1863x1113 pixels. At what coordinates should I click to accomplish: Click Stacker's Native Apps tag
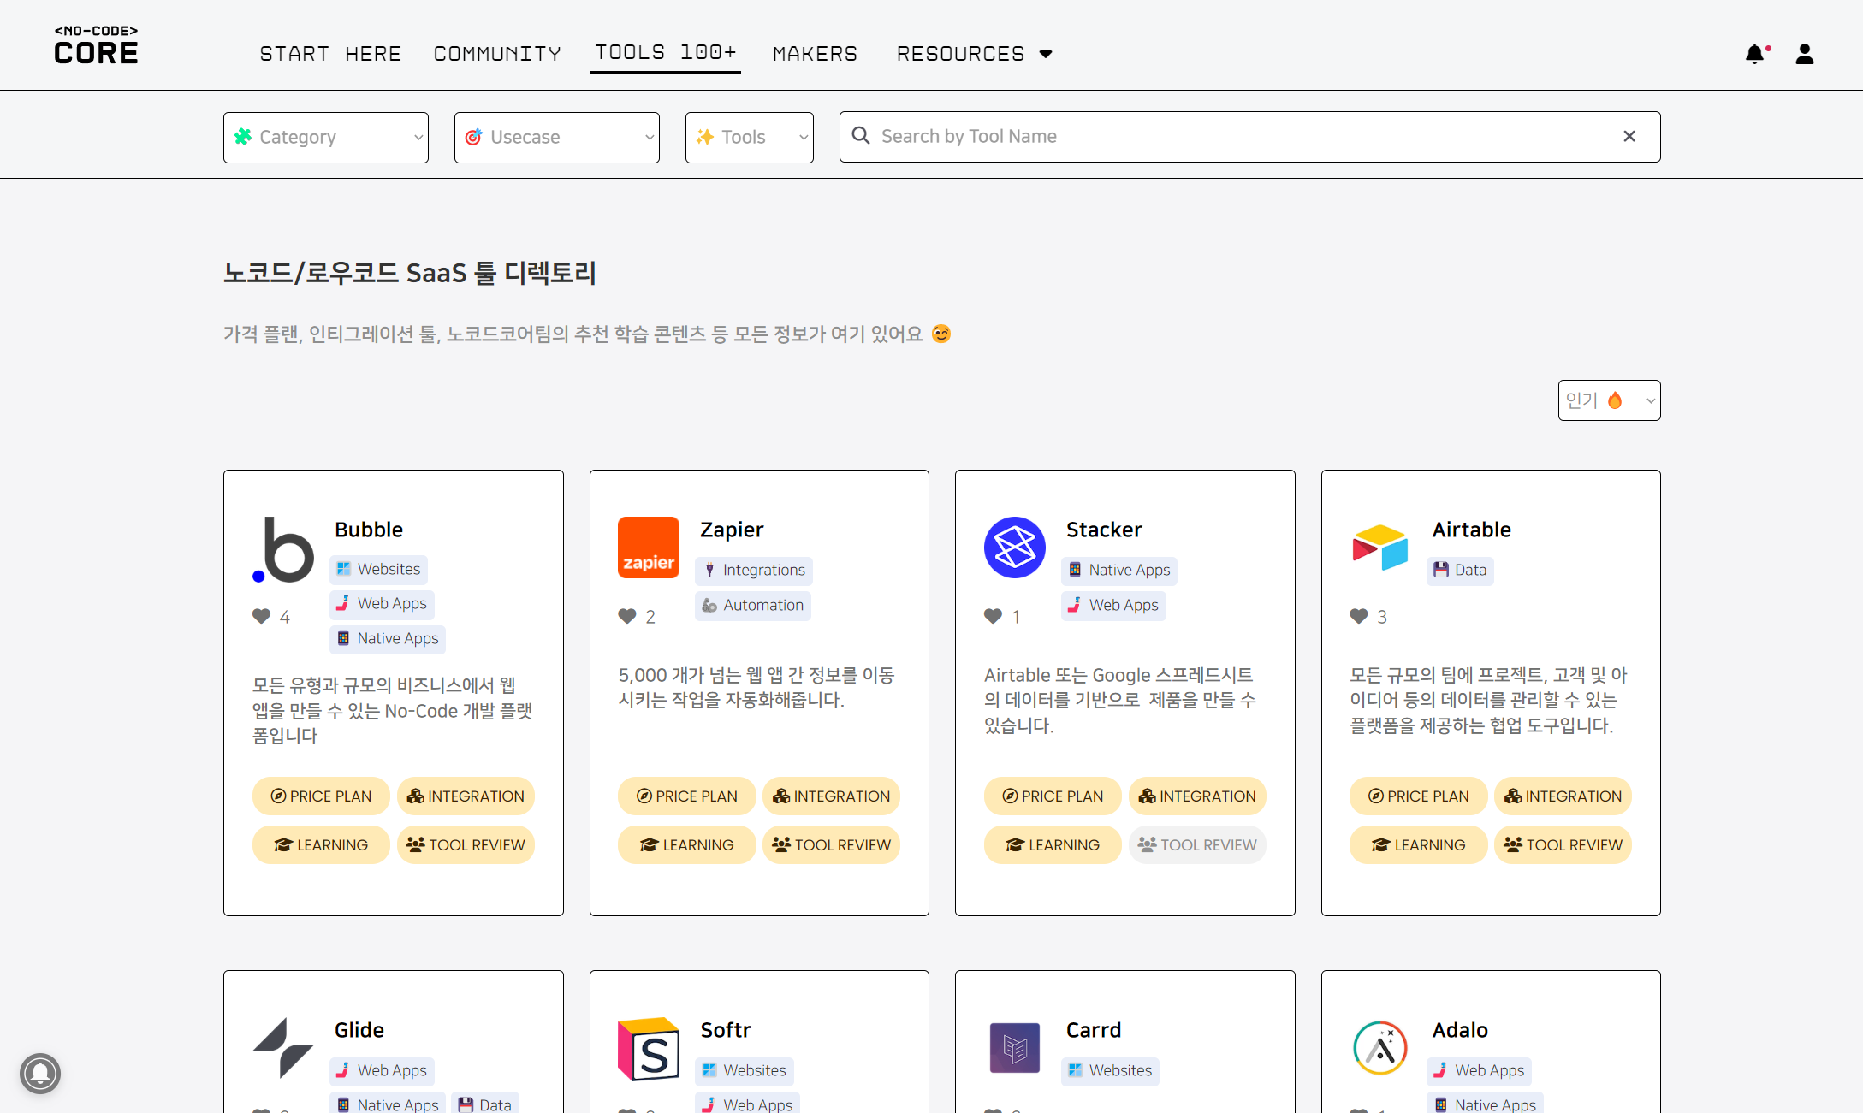pyautogui.click(x=1119, y=571)
